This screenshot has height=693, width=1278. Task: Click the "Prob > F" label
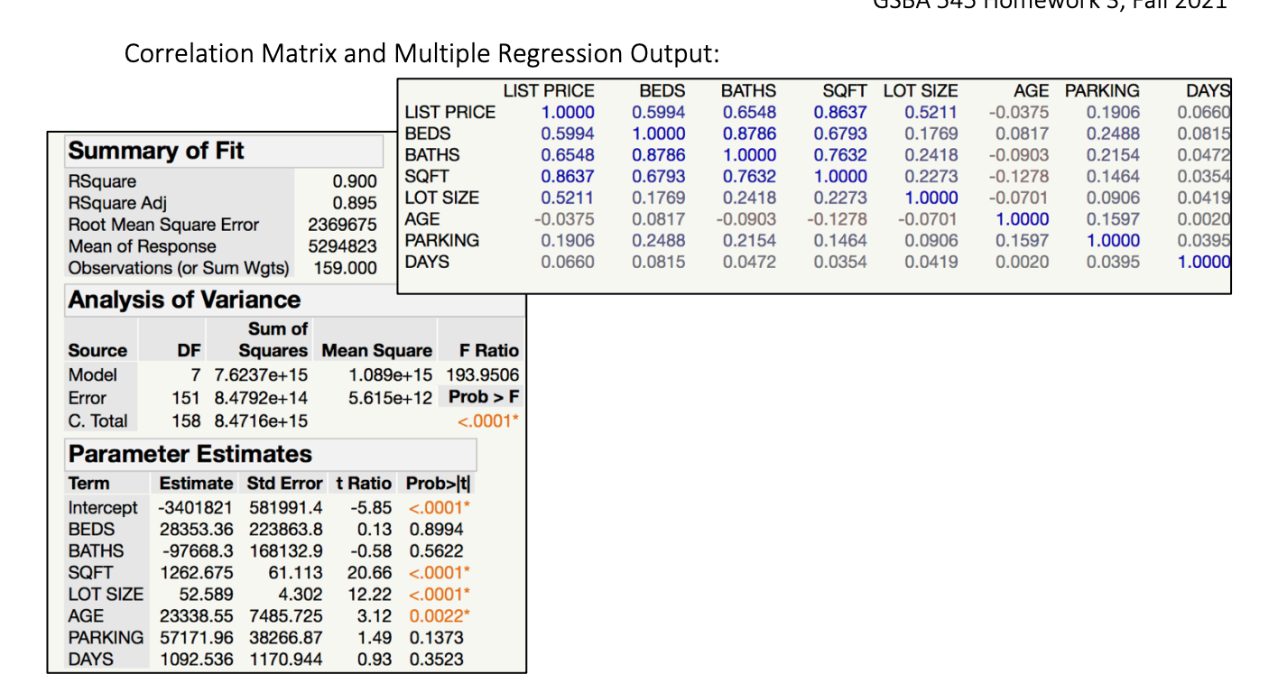click(483, 397)
